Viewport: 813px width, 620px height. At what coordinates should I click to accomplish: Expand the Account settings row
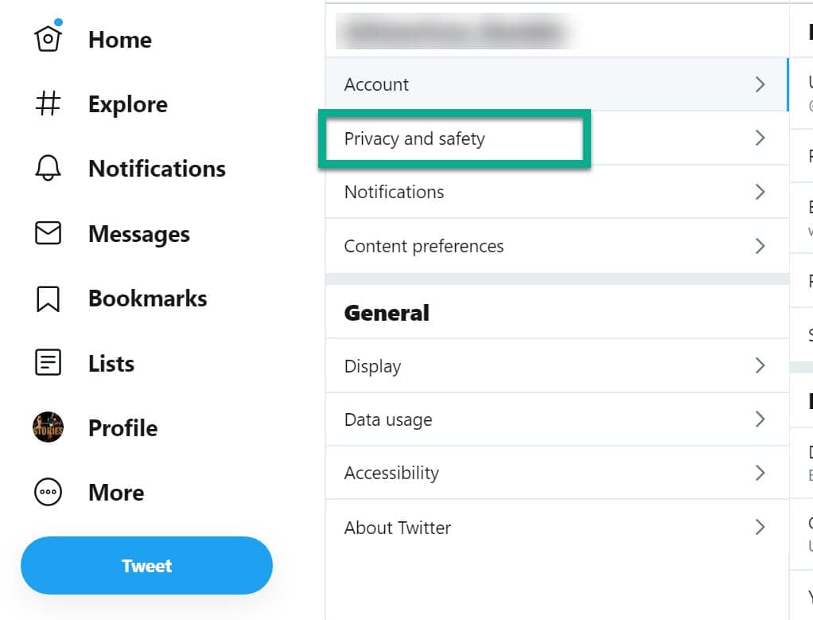click(x=557, y=84)
